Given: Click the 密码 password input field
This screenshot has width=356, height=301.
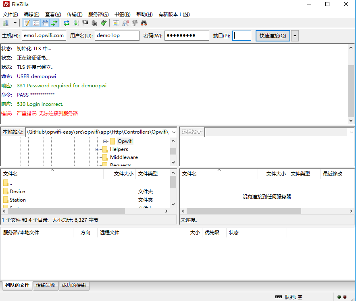Looking at the screenshot, I should pos(187,35).
